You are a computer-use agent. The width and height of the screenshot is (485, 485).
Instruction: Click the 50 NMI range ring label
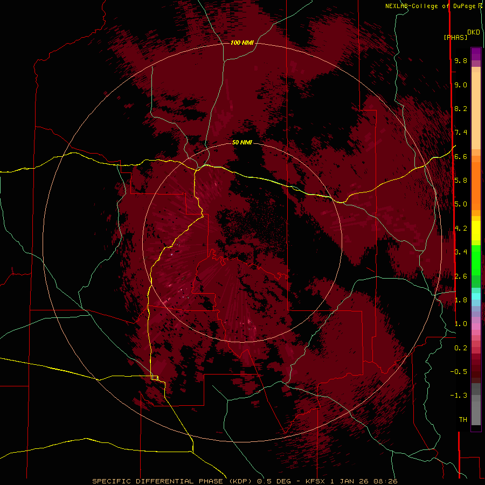(242, 142)
